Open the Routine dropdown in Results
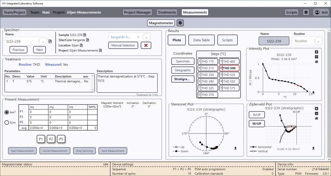 [x=318, y=41]
